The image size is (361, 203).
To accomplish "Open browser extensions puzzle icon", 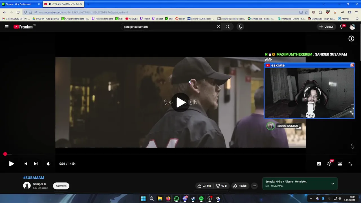I will 320,12.
